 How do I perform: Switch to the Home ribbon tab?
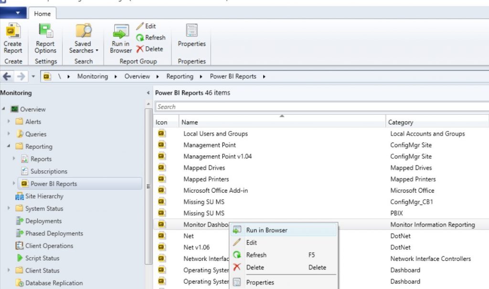[43, 14]
